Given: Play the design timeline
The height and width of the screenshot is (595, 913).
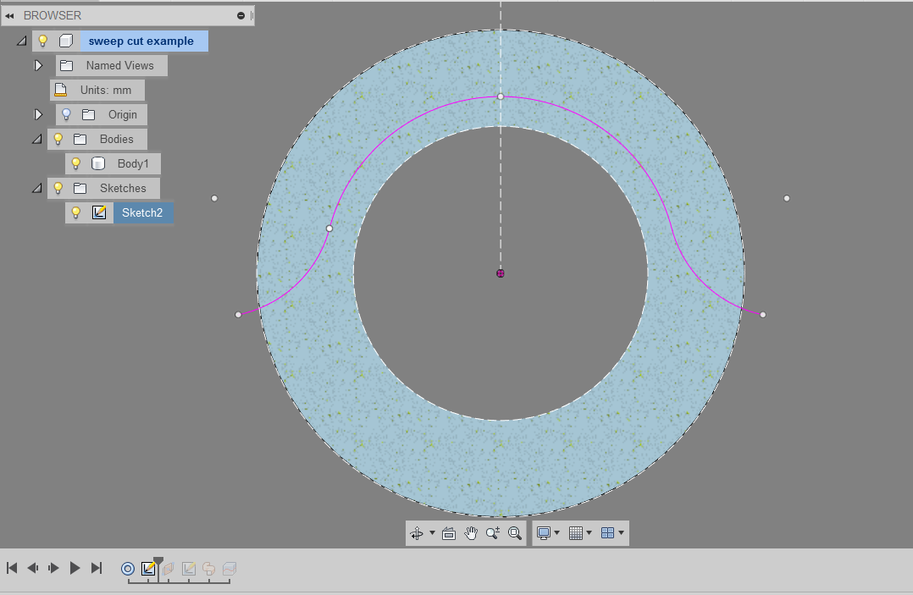Looking at the screenshot, I should 75,568.
